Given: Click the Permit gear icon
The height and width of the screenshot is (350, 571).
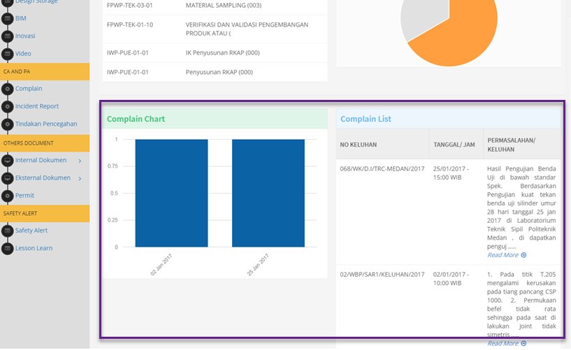Looking at the screenshot, I should [x=7, y=196].
